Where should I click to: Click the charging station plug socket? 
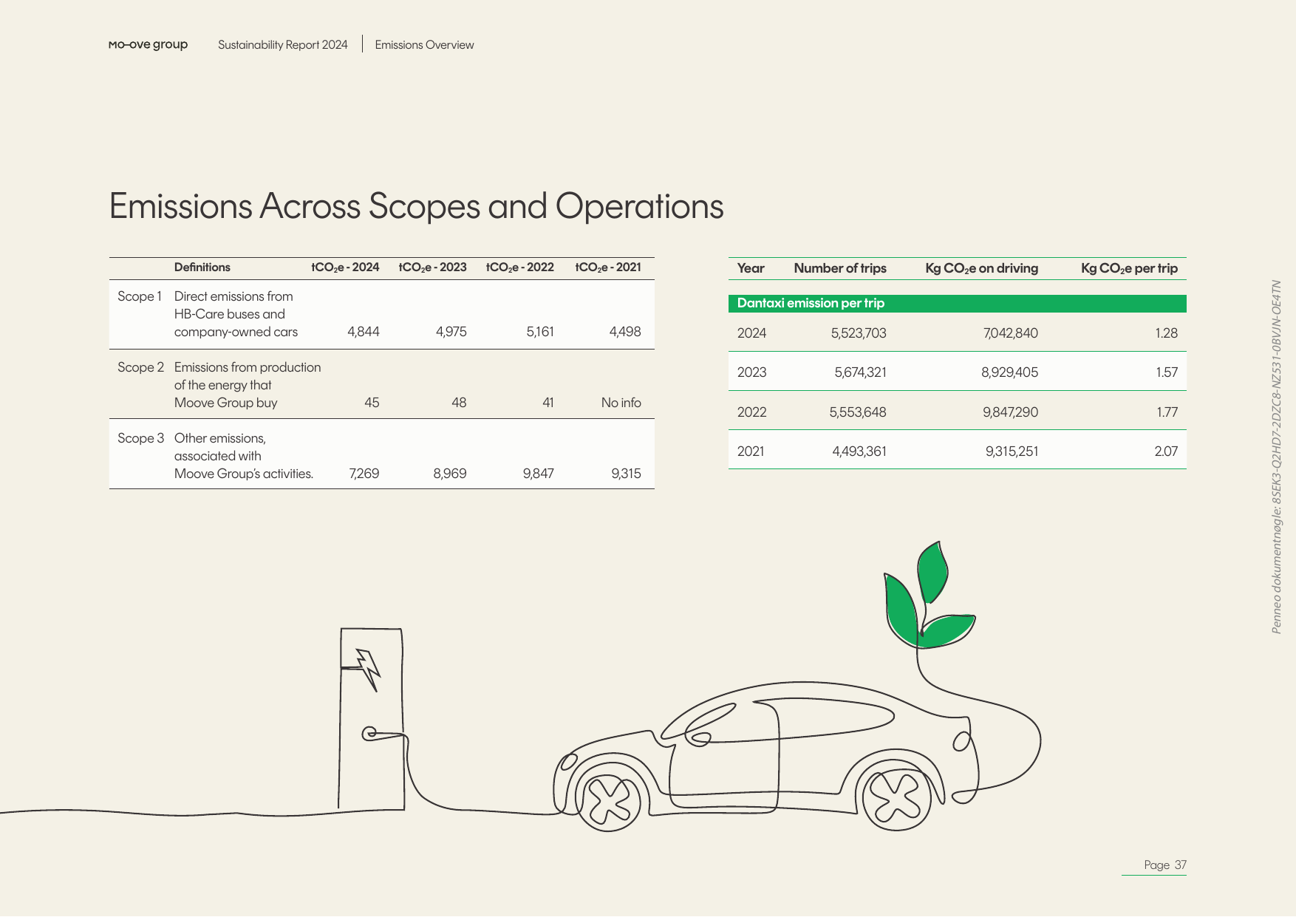[x=369, y=734]
